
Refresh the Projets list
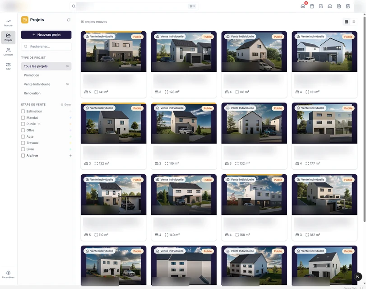pyautogui.click(x=69, y=20)
